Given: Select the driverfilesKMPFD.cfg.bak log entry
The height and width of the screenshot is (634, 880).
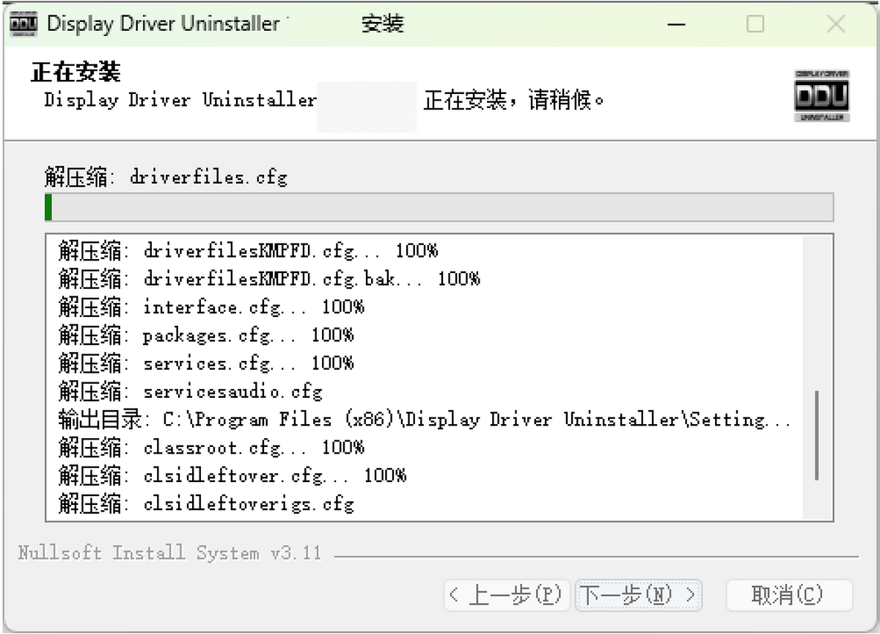Looking at the screenshot, I should point(269,279).
